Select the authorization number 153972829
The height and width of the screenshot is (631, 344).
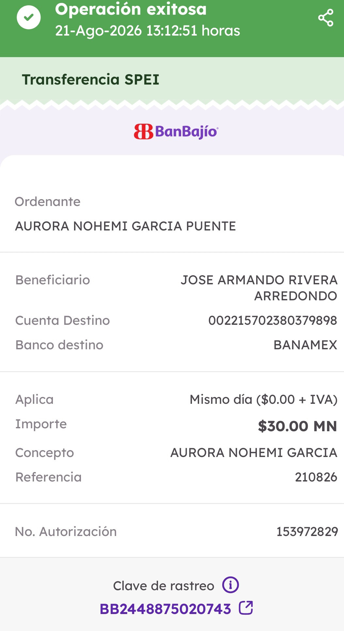[307, 532]
